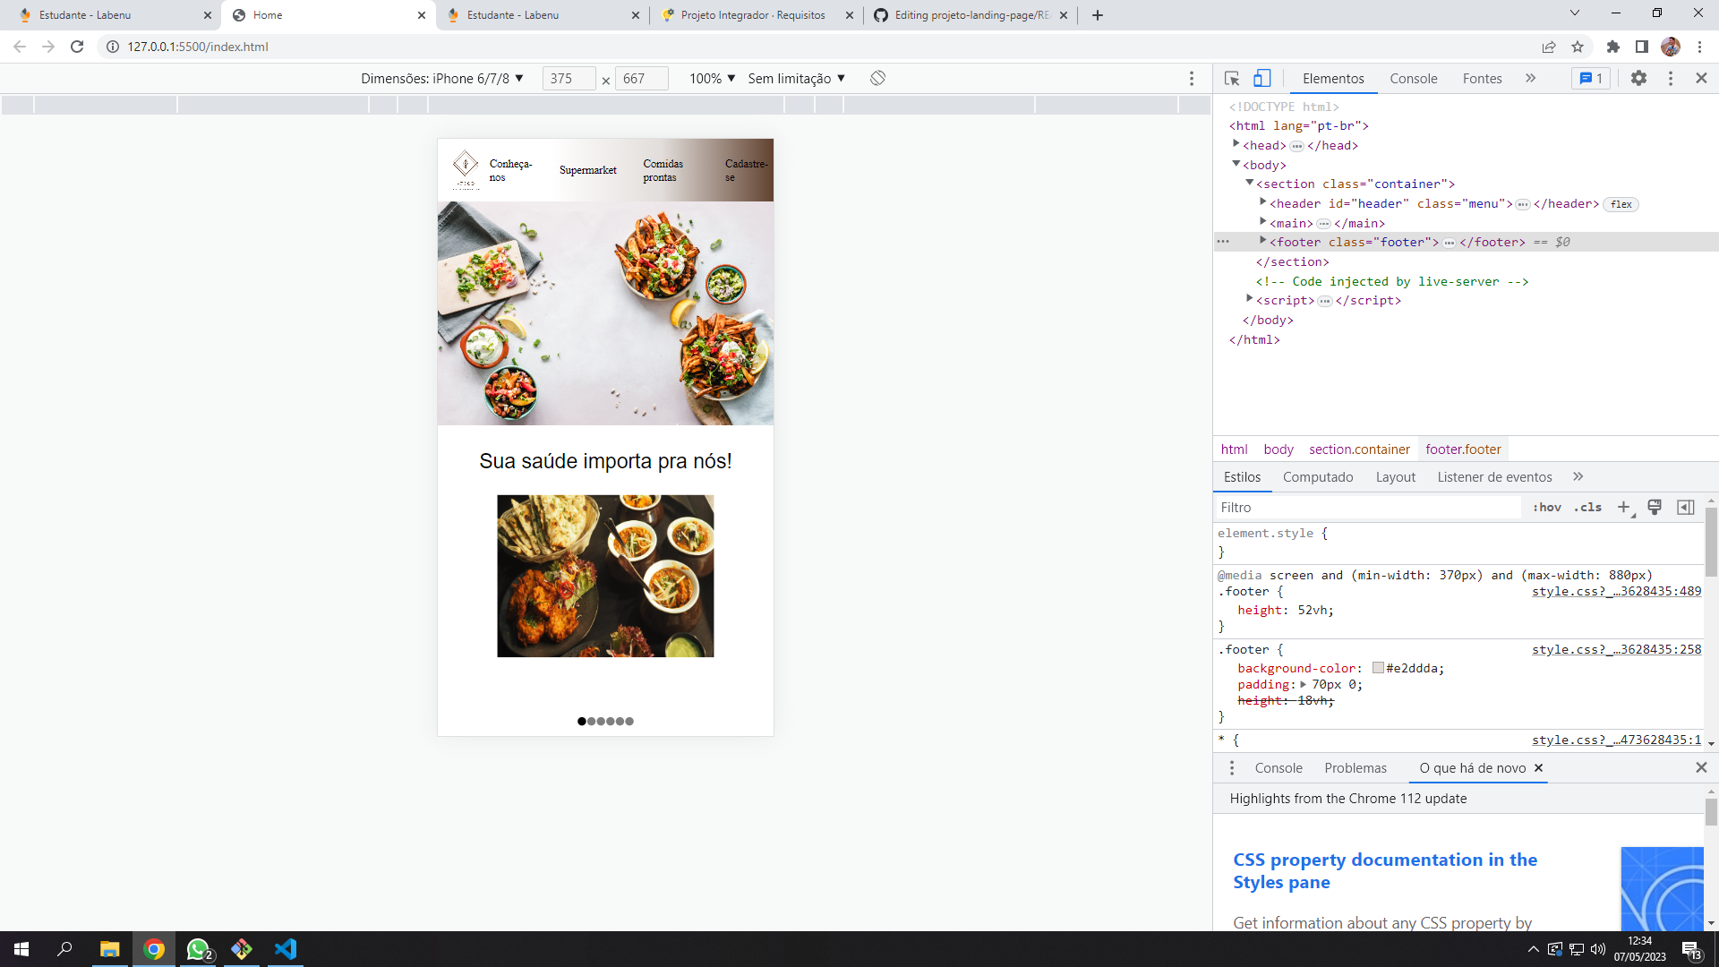
Task: Switch to the Console tab
Action: coord(1413,79)
